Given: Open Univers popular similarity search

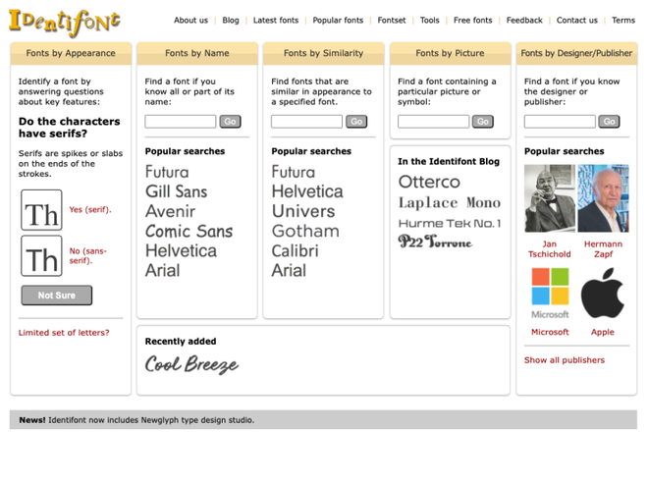Looking at the screenshot, I should click(303, 212).
